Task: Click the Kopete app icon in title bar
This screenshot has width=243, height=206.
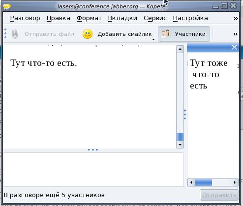Action: 7,6
